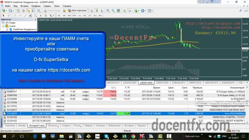Select the vertical line tool
Screen dimensions: 249x140
15,16
